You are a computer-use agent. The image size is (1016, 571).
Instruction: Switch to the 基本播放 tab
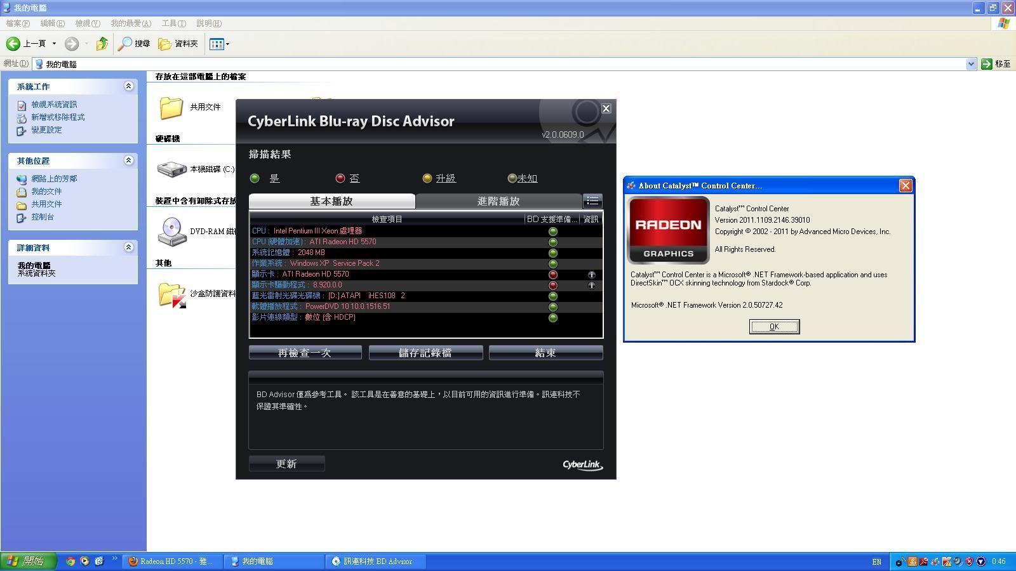(331, 201)
